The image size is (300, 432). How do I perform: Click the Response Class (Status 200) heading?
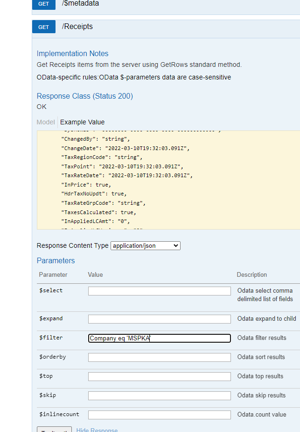click(85, 96)
